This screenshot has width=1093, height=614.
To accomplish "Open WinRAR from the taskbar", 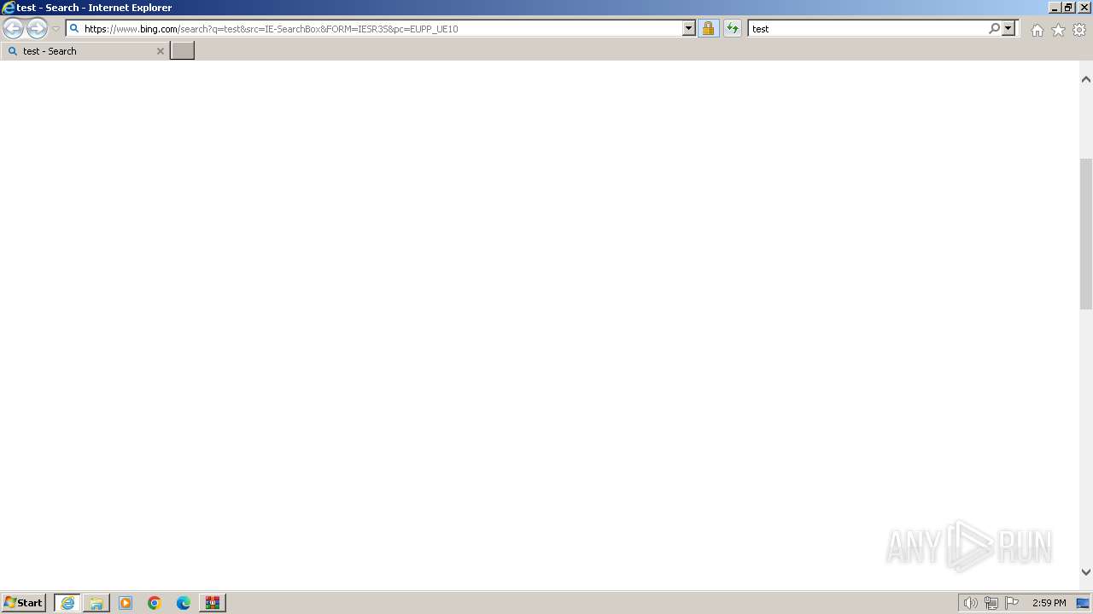I will [x=213, y=603].
